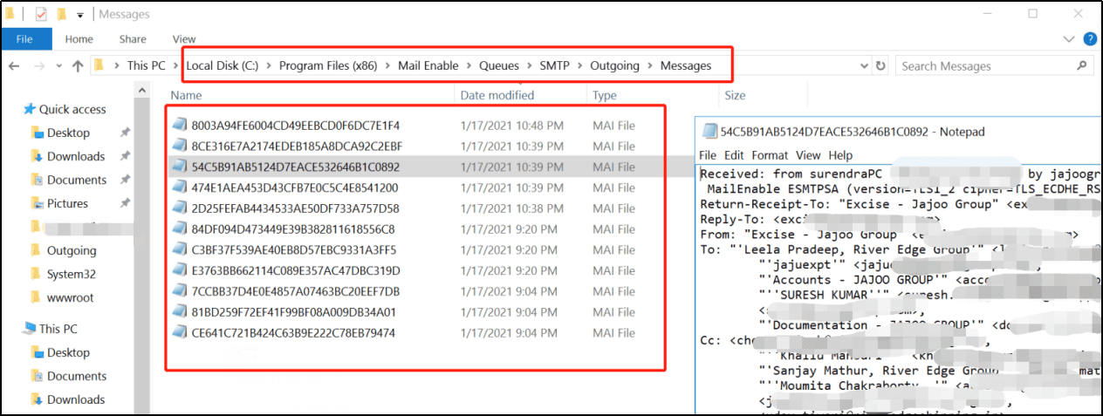The image size is (1103, 416).
Task: Click the Notepad title bar icon
Action: [709, 133]
